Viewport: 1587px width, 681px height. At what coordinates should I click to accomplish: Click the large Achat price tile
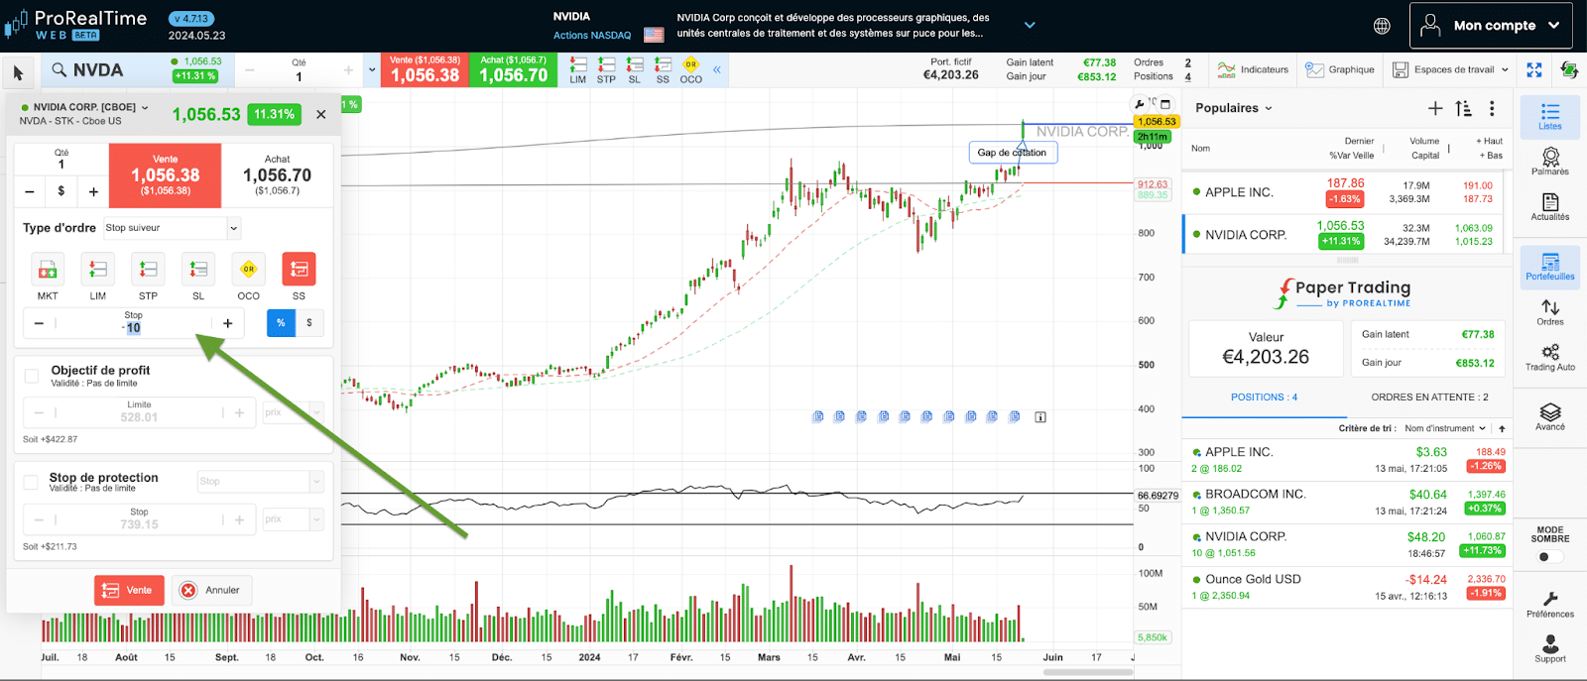pos(278,175)
